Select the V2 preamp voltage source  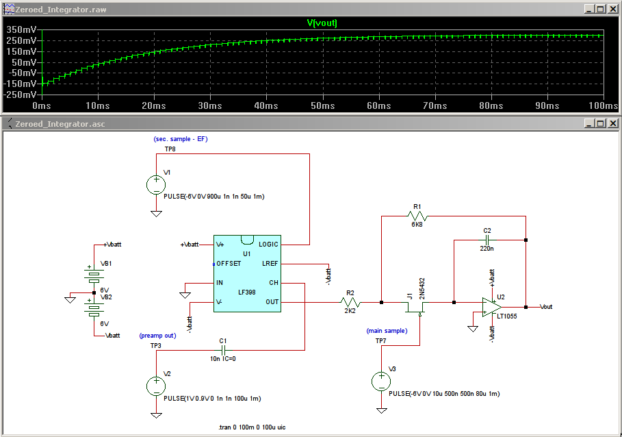[x=156, y=387]
